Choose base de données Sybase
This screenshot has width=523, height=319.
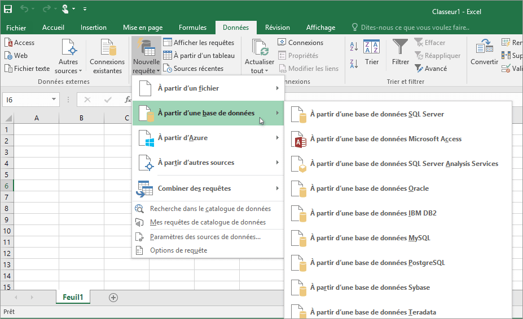(398, 287)
